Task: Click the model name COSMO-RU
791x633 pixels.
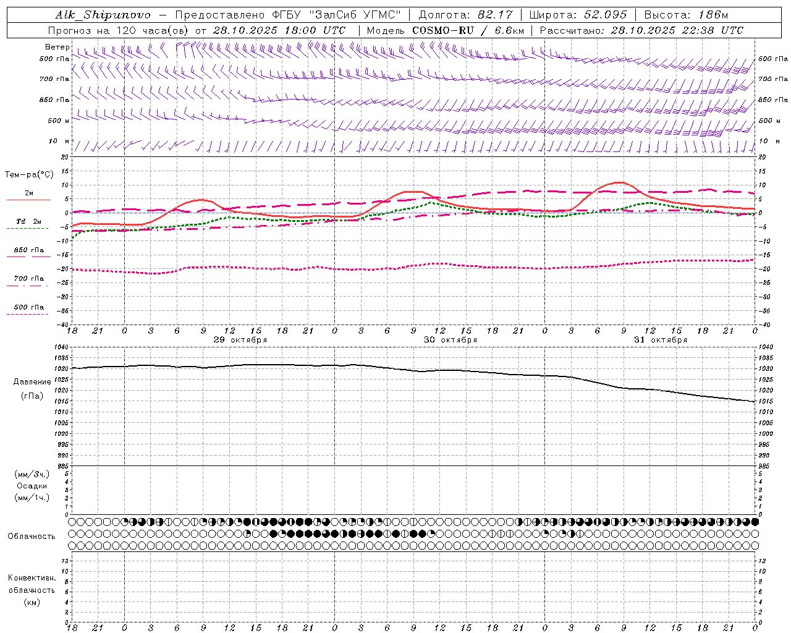Action: click(x=443, y=30)
